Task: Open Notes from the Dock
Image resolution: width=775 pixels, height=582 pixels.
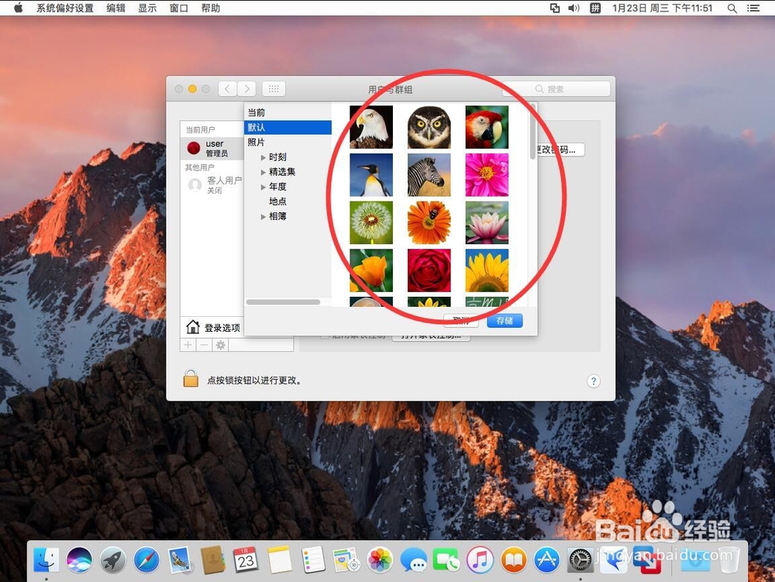Action: 280,560
